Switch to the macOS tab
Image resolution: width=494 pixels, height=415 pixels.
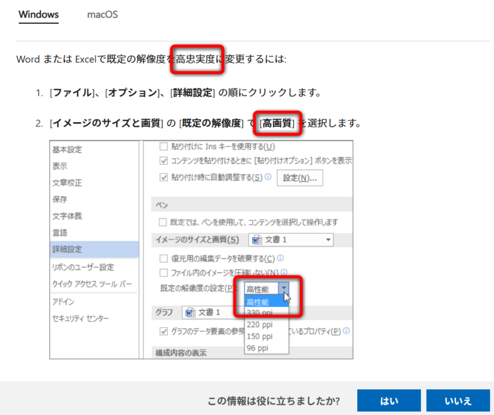102,14
